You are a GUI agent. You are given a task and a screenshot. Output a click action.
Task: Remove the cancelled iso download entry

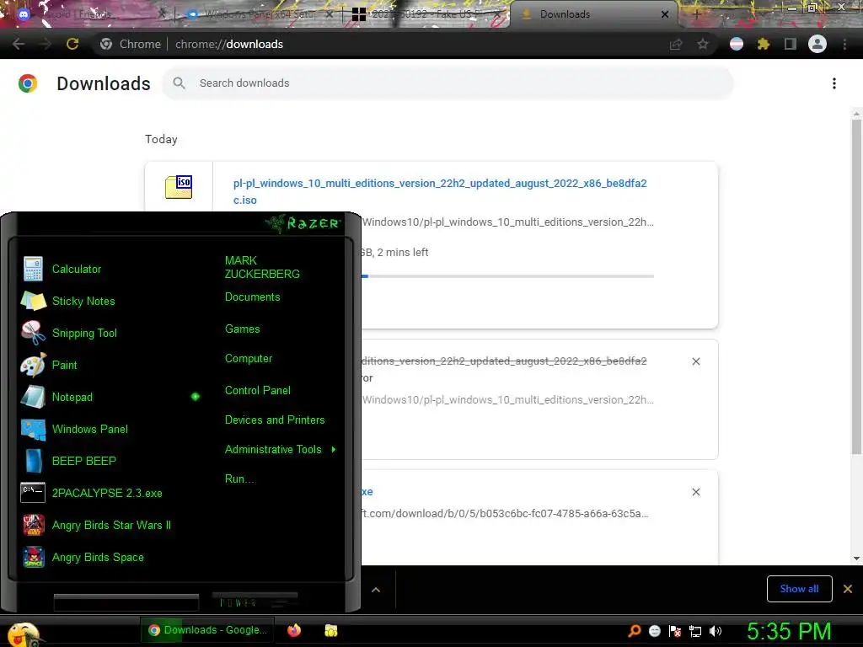click(x=695, y=361)
